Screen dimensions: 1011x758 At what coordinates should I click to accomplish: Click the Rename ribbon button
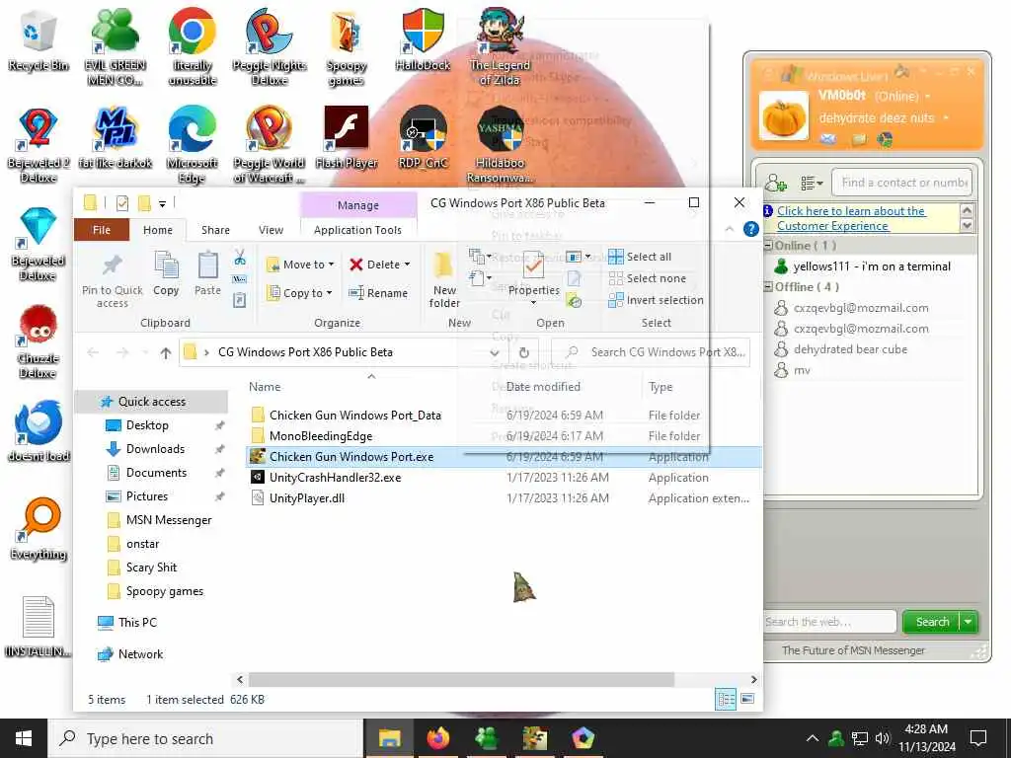point(378,292)
